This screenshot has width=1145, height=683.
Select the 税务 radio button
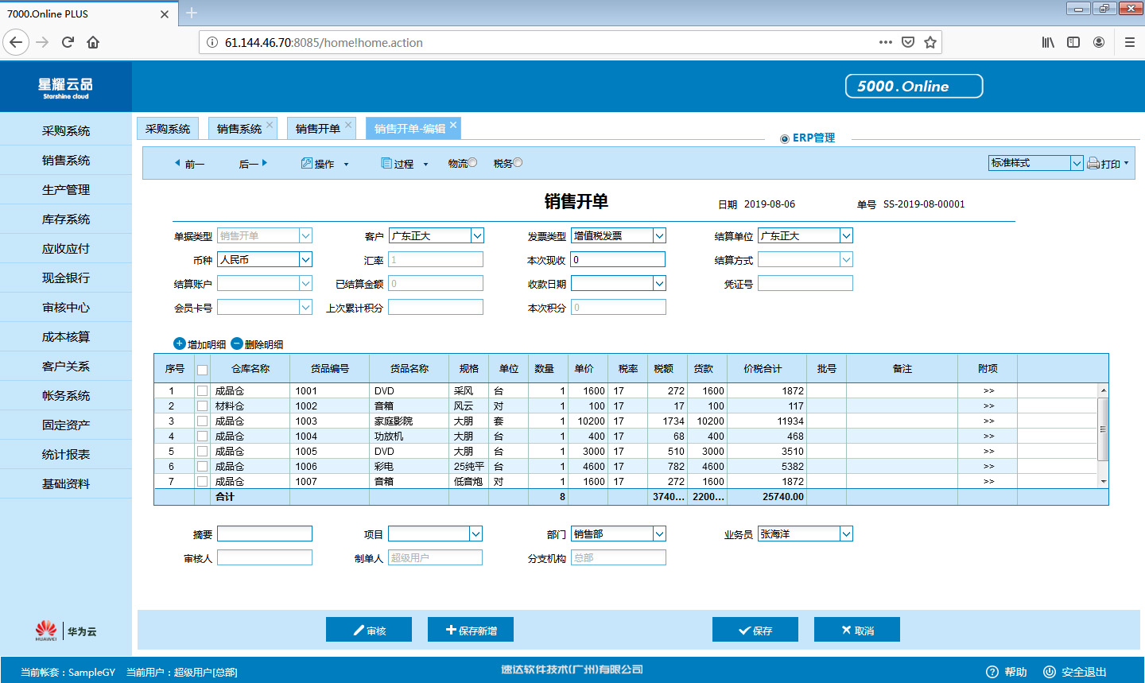[518, 162]
